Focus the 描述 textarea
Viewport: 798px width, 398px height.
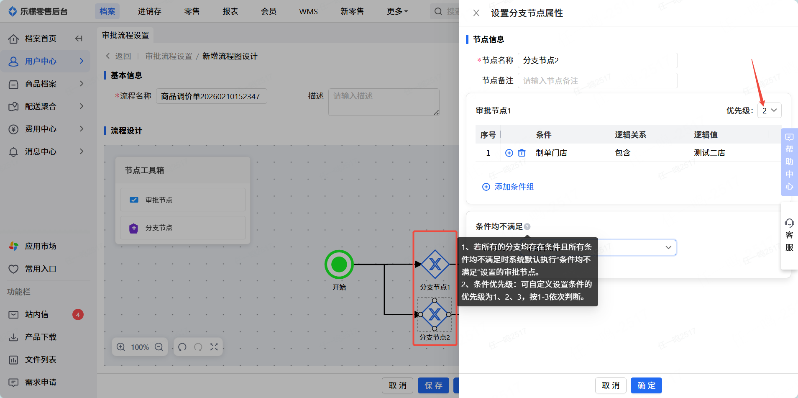[x=384, y=102]
